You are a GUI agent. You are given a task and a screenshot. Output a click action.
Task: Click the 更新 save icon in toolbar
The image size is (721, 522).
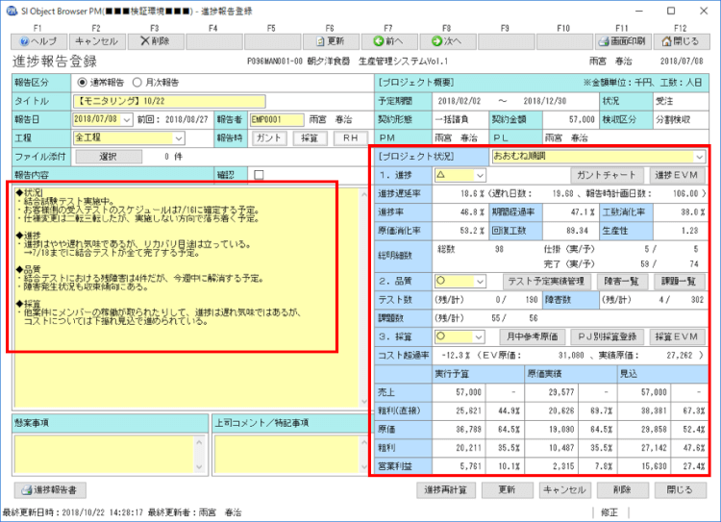point(330,41)
